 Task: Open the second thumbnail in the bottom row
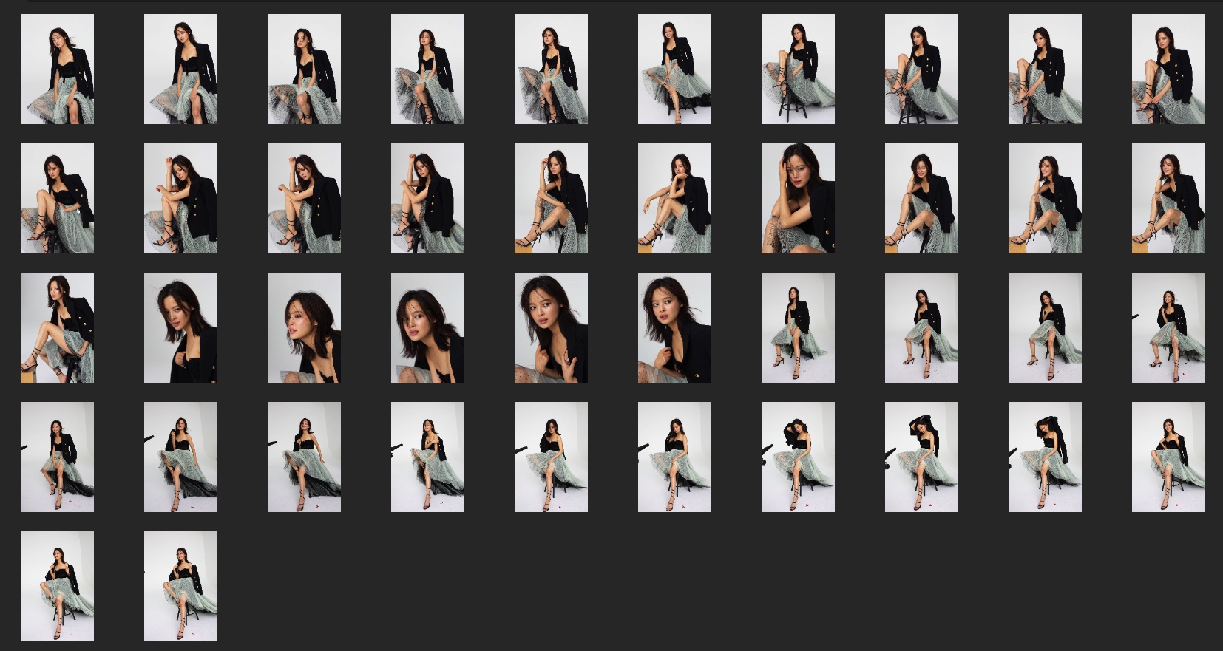pyautogui.click(x=180, y=586)
